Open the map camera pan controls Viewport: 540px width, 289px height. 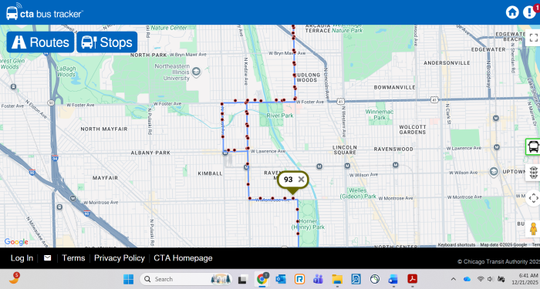(534, 198)
